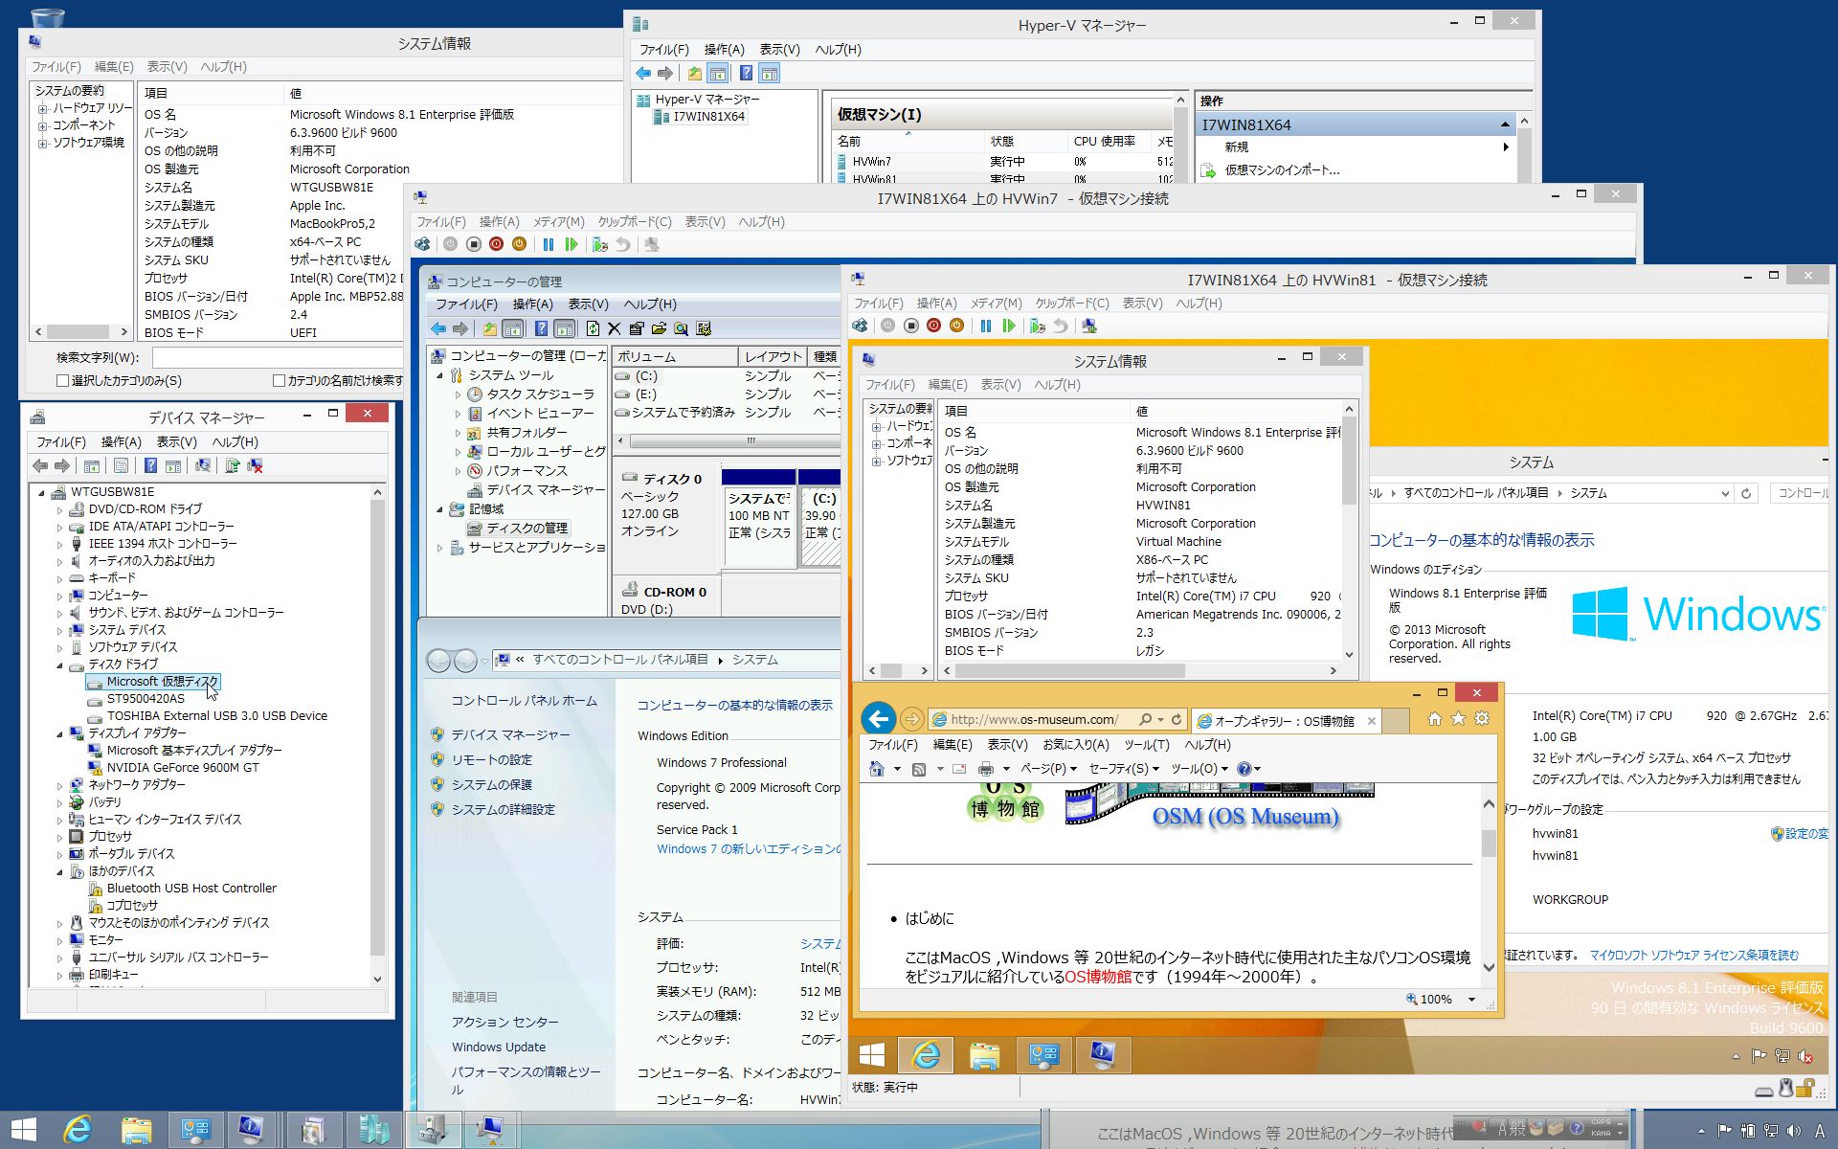Select NVIDIA GeForce 9600M GT device
Viewport: 1838px width, 1149px height.
(182, 768)
